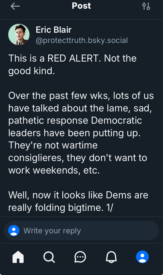View Eric Blair's profile picture
The image size is (163, 275).
[x=19, y=35]
